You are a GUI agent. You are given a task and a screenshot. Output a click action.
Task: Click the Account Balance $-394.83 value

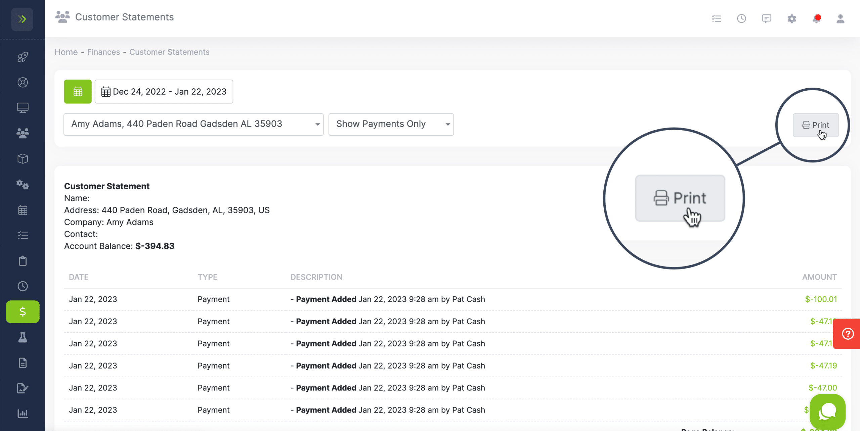[155, 246]
